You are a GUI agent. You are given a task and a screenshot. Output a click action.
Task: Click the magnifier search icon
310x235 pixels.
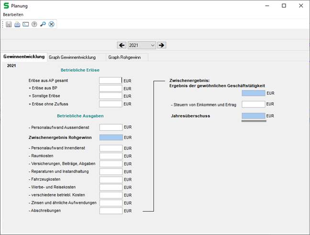click(43, 24)
